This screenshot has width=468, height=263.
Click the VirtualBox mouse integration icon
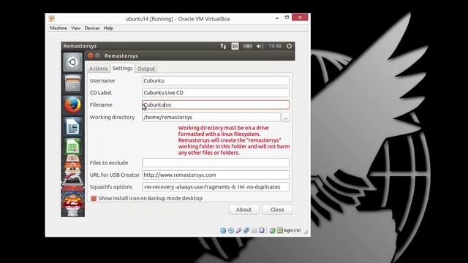(x=272, y=231)
